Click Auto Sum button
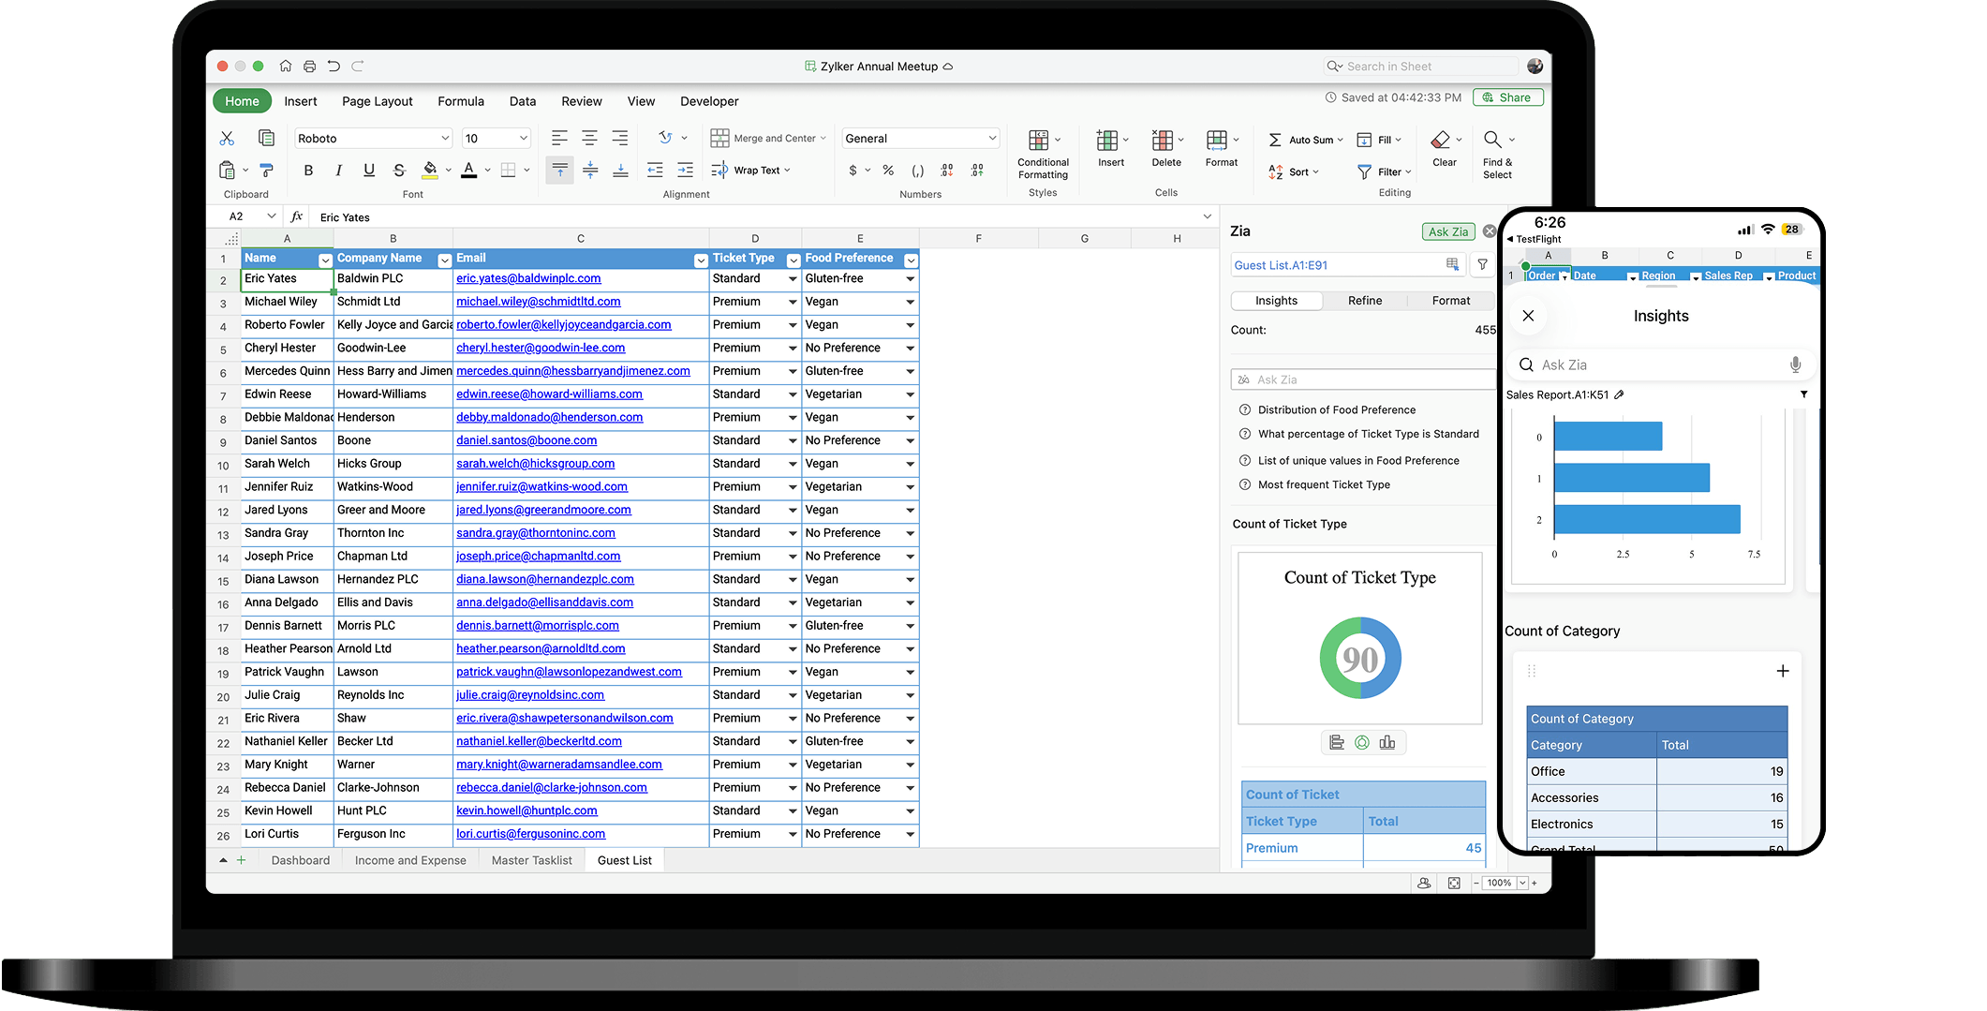The height and width of the screenshot is (1011, 1987). [x=1305, y=140]
